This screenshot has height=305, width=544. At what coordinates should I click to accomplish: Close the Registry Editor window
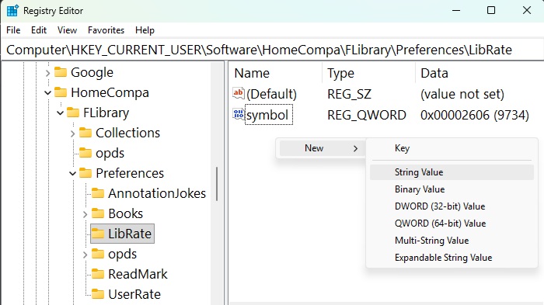(x=527, y=10)
